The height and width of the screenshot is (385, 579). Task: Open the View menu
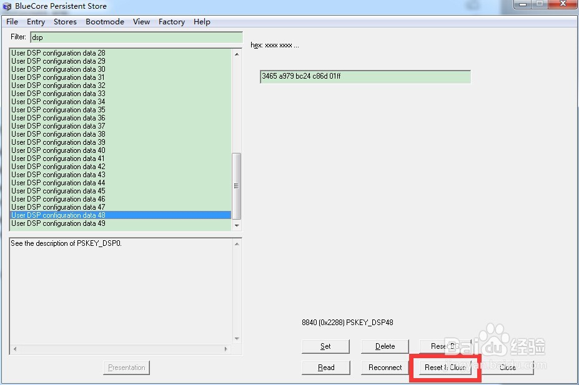141,22
